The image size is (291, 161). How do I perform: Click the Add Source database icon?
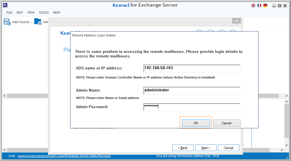(x=7, y=22)
